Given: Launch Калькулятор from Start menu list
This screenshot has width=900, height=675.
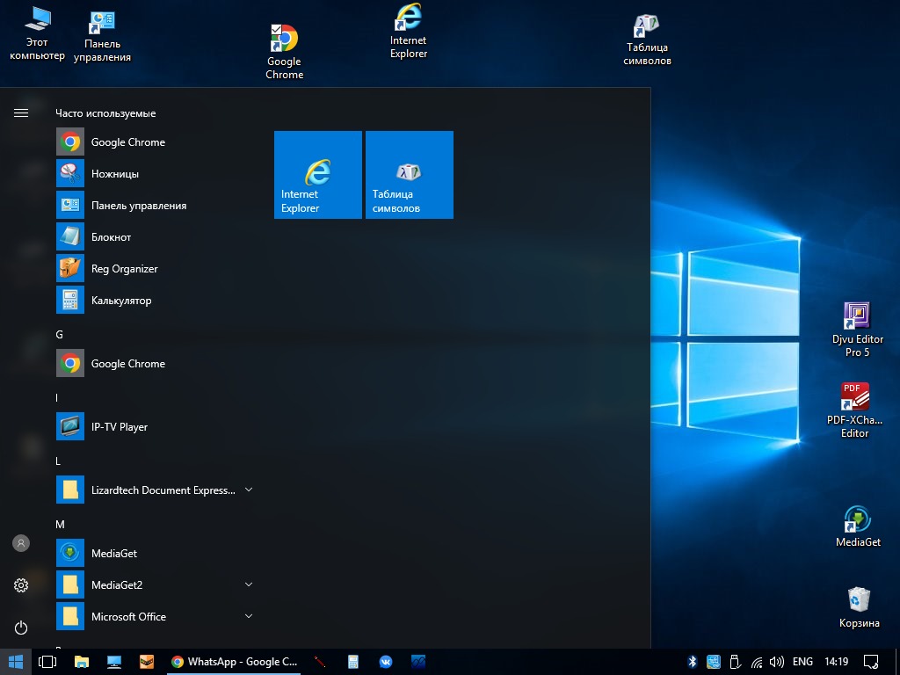Looking at the screenshot, I should 155,301.
